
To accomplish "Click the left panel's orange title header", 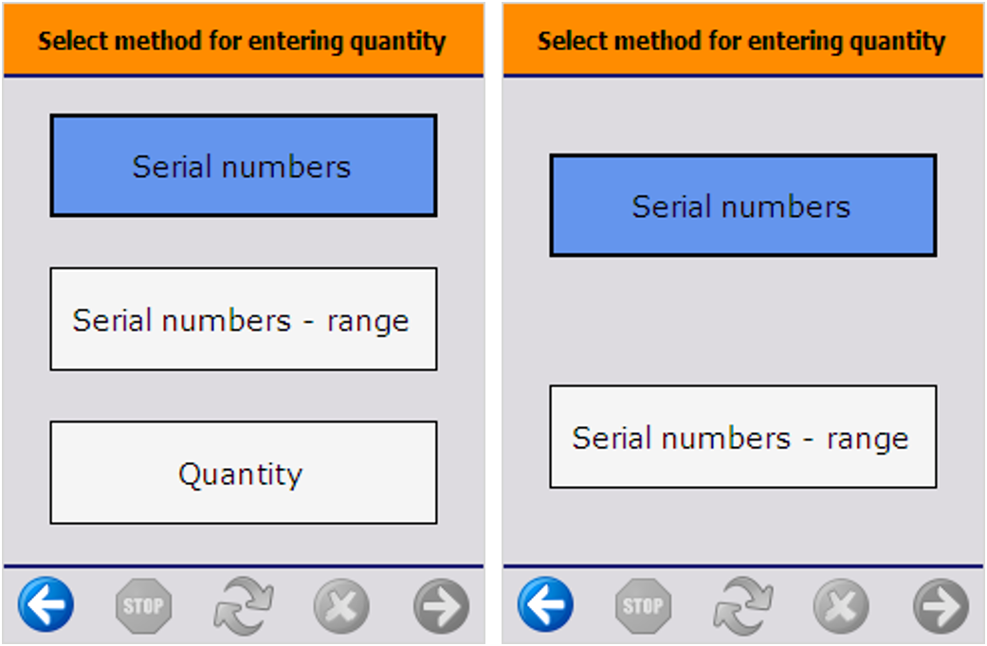I will click(x=243, y=41).
